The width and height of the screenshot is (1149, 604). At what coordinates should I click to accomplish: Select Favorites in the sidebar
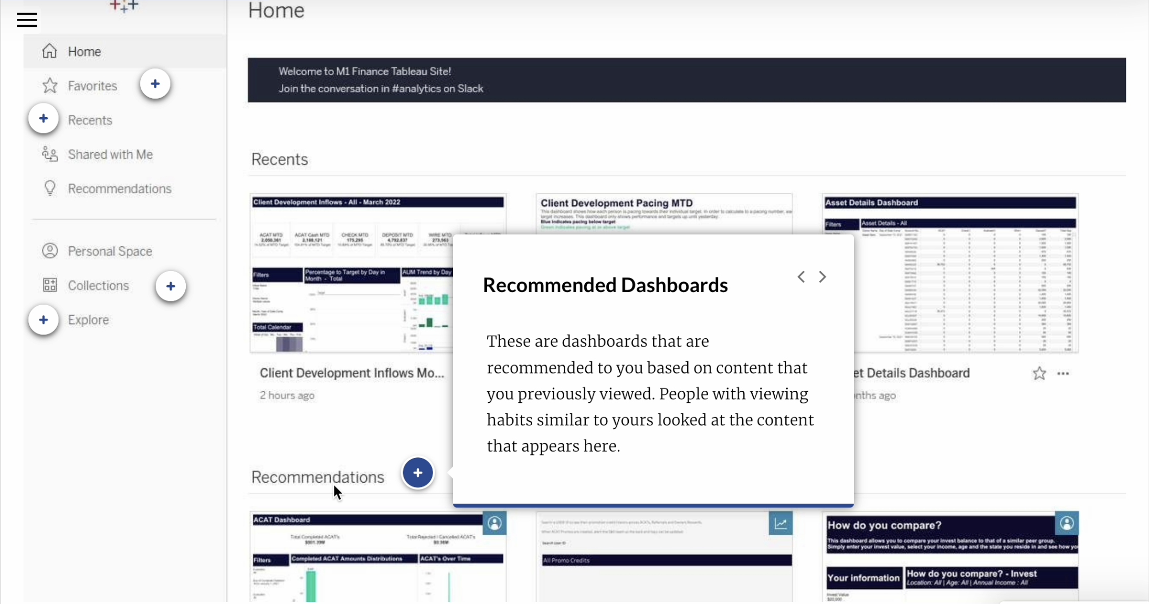tap(91, 85)
